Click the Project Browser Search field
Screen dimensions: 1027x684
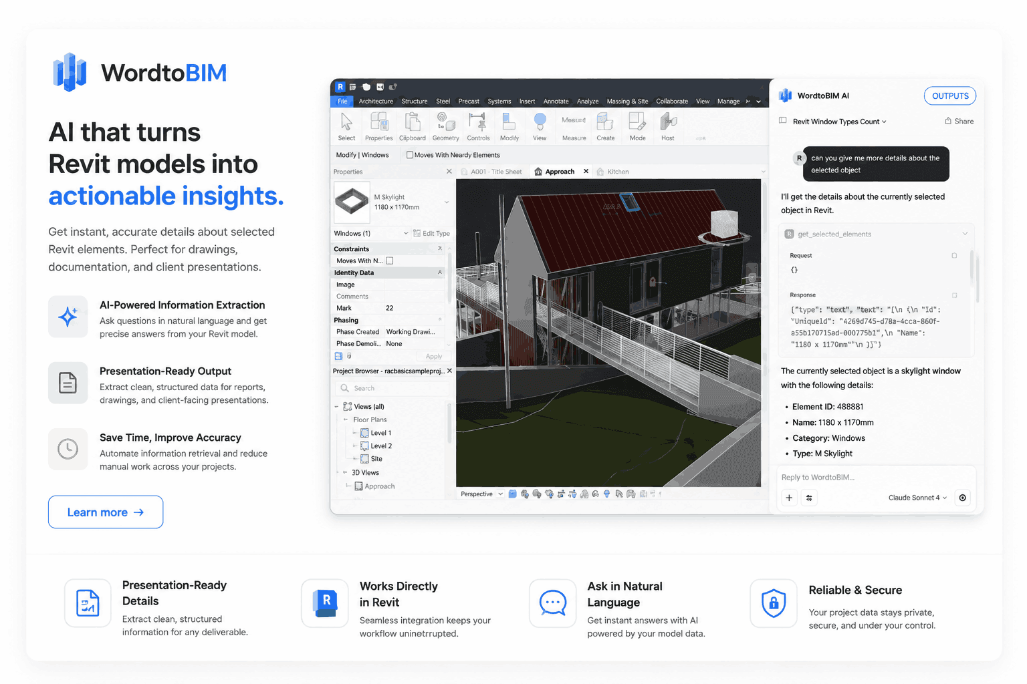(x=392, y=388)
